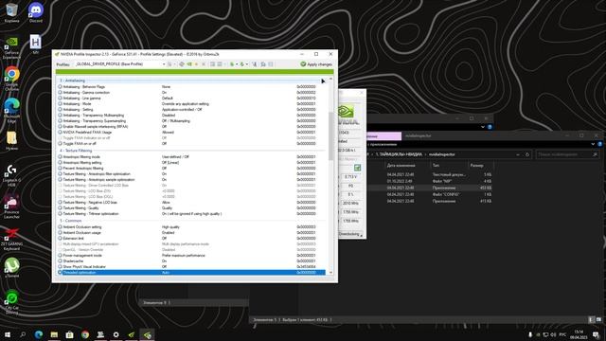Select Antialiasing - Setting row
Image resolution: width=606 pixels, height=341 pixels.
coord(191,110)
